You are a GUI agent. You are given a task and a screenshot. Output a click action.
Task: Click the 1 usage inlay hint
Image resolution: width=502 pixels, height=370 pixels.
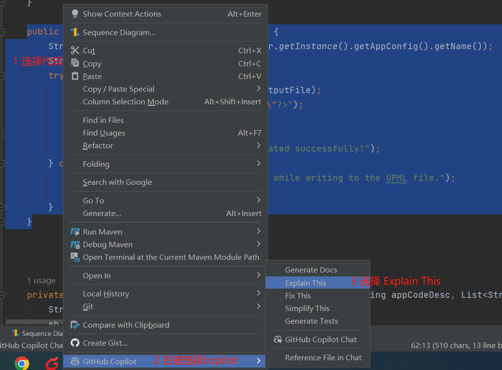point(41,280)
